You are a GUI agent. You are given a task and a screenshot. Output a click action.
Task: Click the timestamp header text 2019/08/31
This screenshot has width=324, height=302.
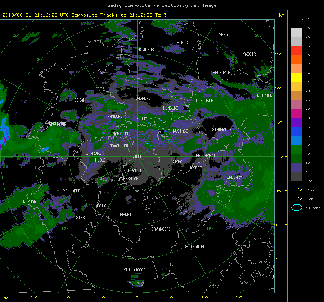(x=17, y=15)
